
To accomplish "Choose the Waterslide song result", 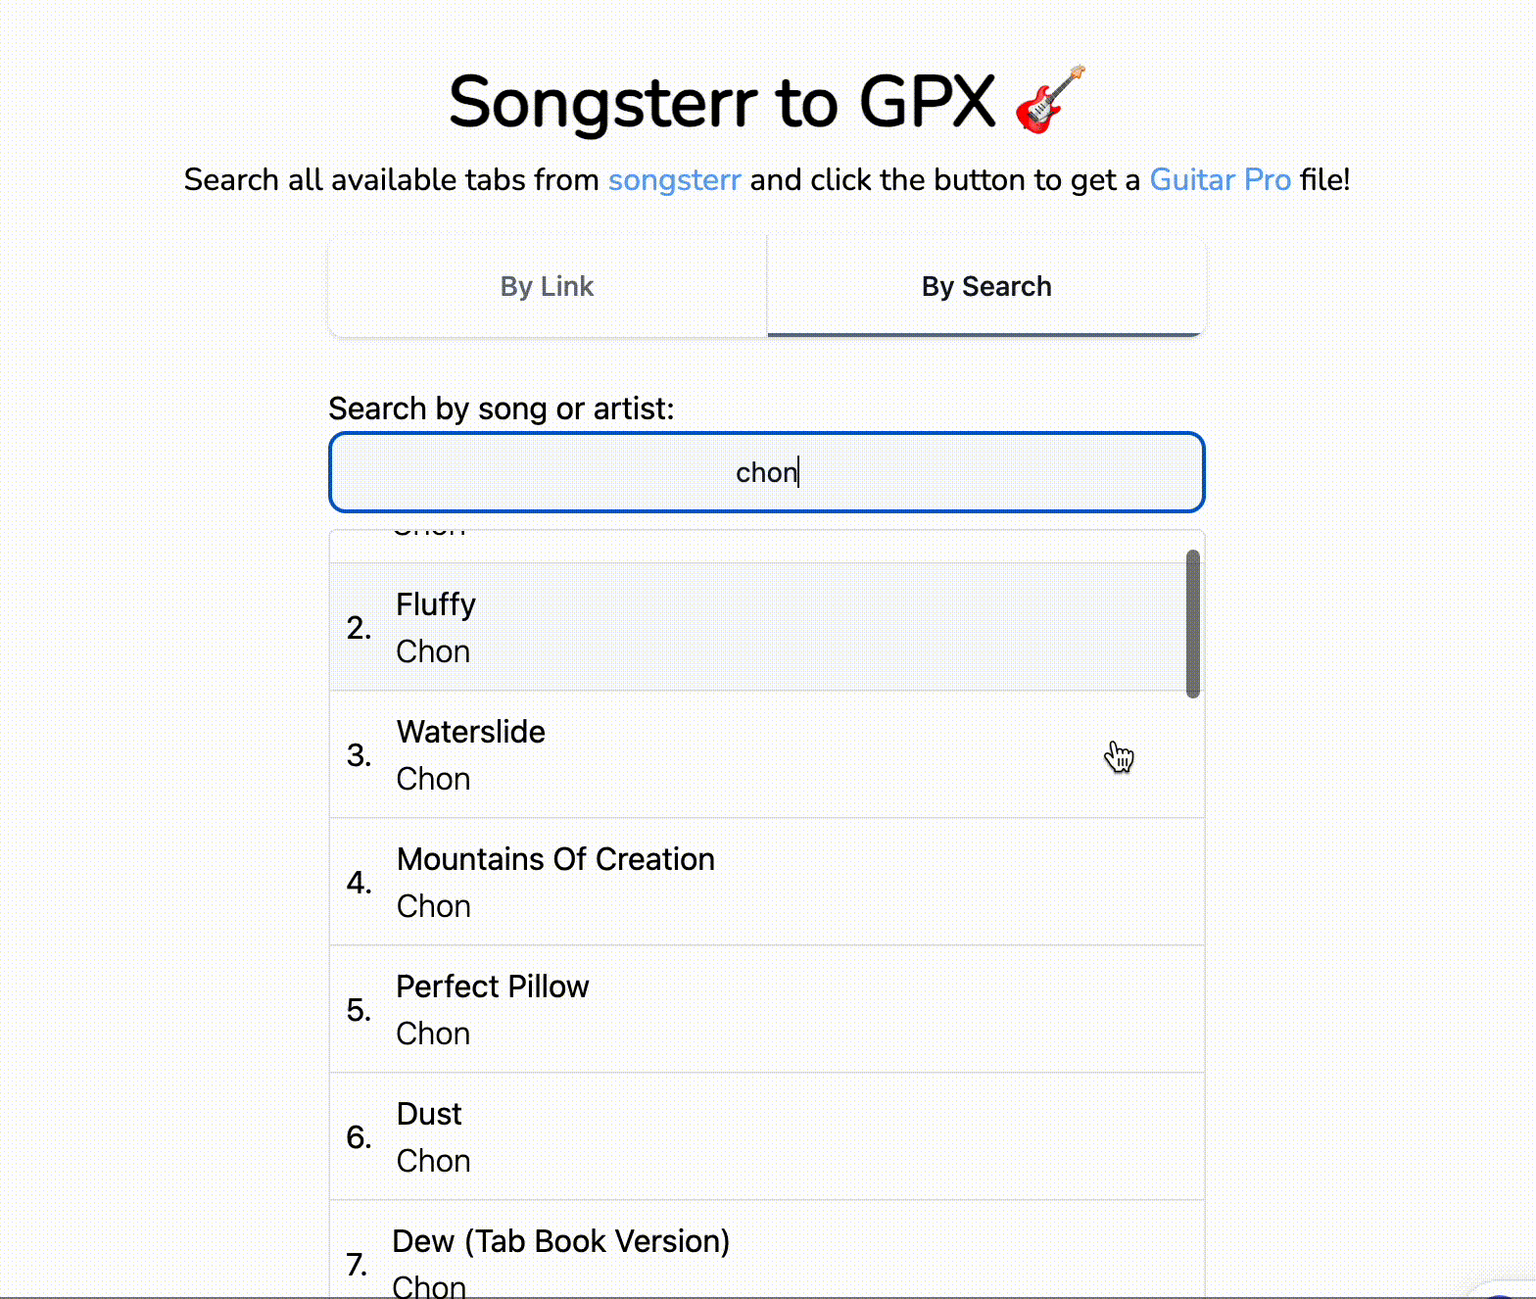I will (764, 754).
